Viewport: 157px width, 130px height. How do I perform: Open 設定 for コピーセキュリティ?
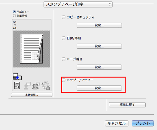pos(99,25)
